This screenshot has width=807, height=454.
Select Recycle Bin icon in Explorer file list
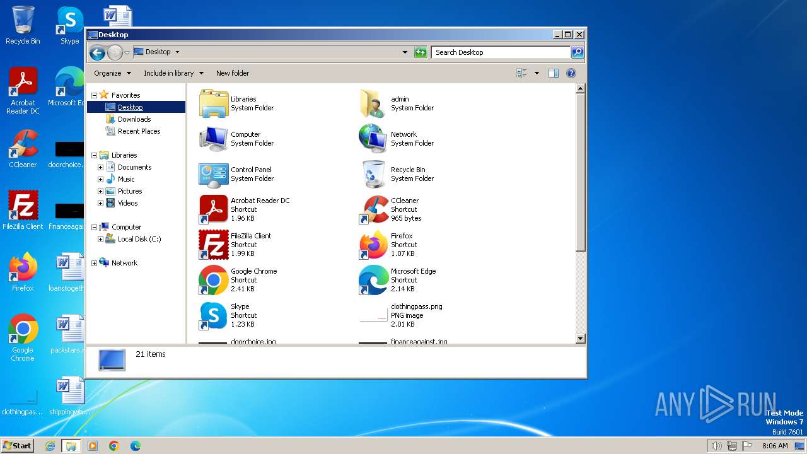[x=373, y=174]
